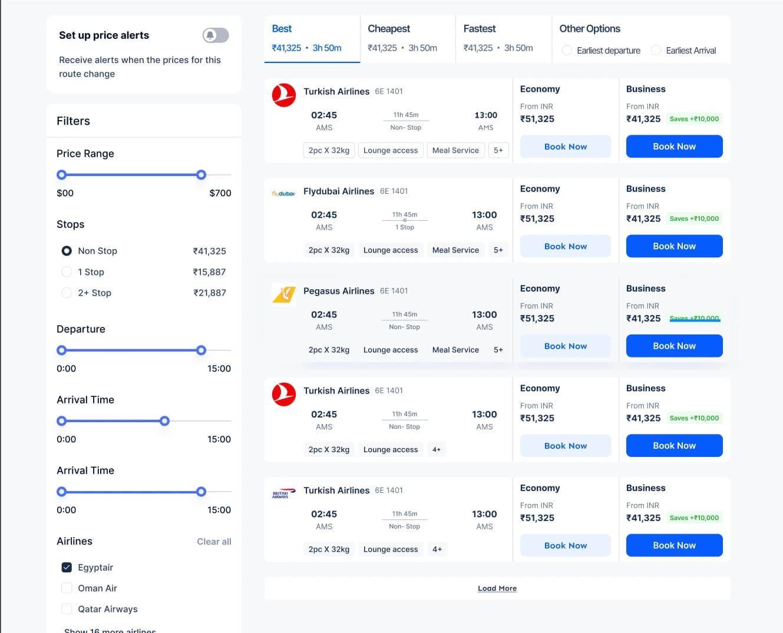
Task: Select the 1 Stop radio button
Action: tap(67, 272)
